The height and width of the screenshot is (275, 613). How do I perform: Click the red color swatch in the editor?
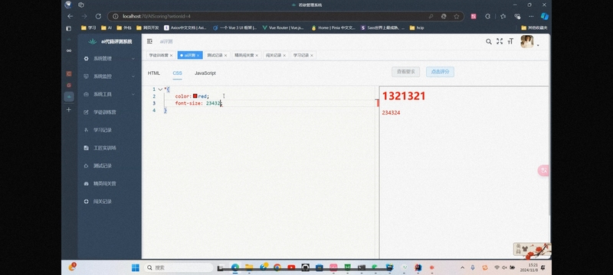coord(195,95)
